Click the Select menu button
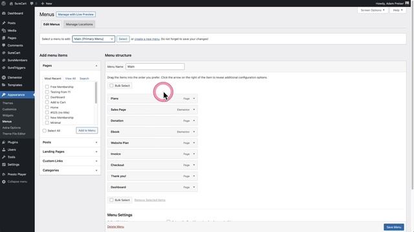The width and height of the screenshot is (414, 232). tap(123, 39)
